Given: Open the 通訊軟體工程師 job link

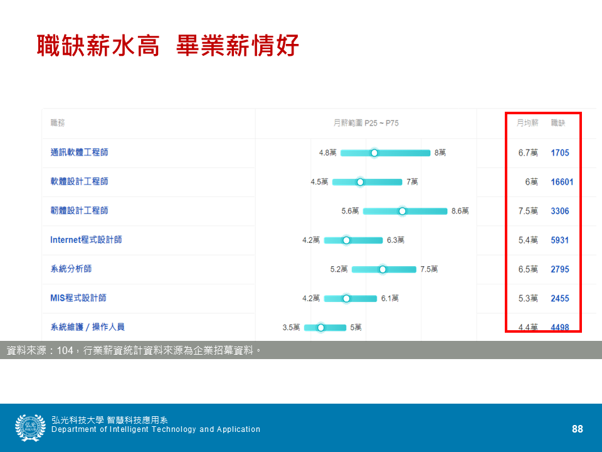Looking at the screenshot, I should point(79,153).
